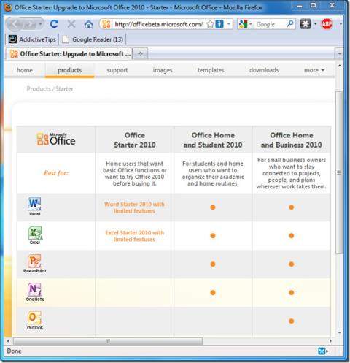Click the Firefox back navigation button

click(15, 24)
